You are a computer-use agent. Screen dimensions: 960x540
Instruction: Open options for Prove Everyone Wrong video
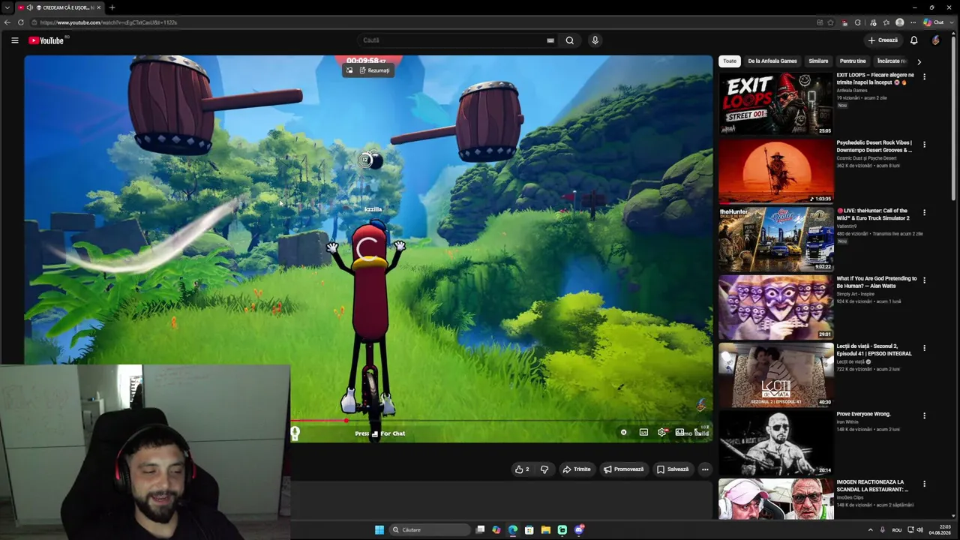(924, 415)
